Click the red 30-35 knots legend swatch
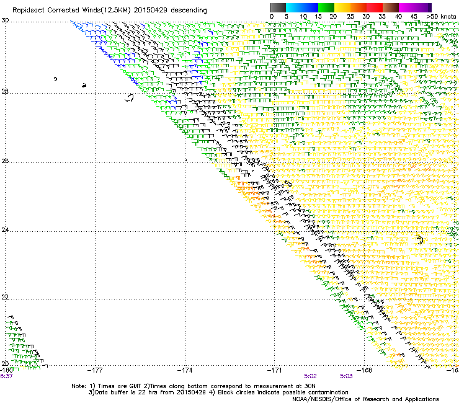Image resolution: width=459 pixels, height=403 pixels. 375,7
